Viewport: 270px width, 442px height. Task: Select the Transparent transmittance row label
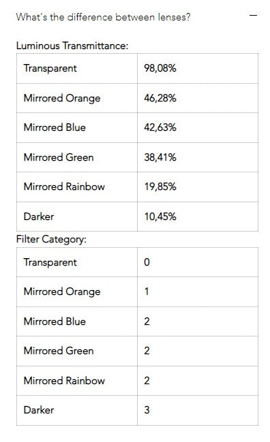[x=50, y=68]
